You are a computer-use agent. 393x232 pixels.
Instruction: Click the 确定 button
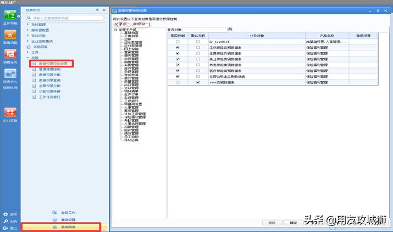tap(294, 223)
